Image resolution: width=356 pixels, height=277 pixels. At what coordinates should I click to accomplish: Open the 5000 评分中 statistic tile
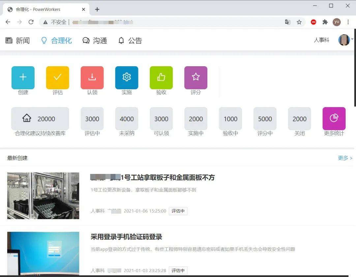tap(265, 119)
